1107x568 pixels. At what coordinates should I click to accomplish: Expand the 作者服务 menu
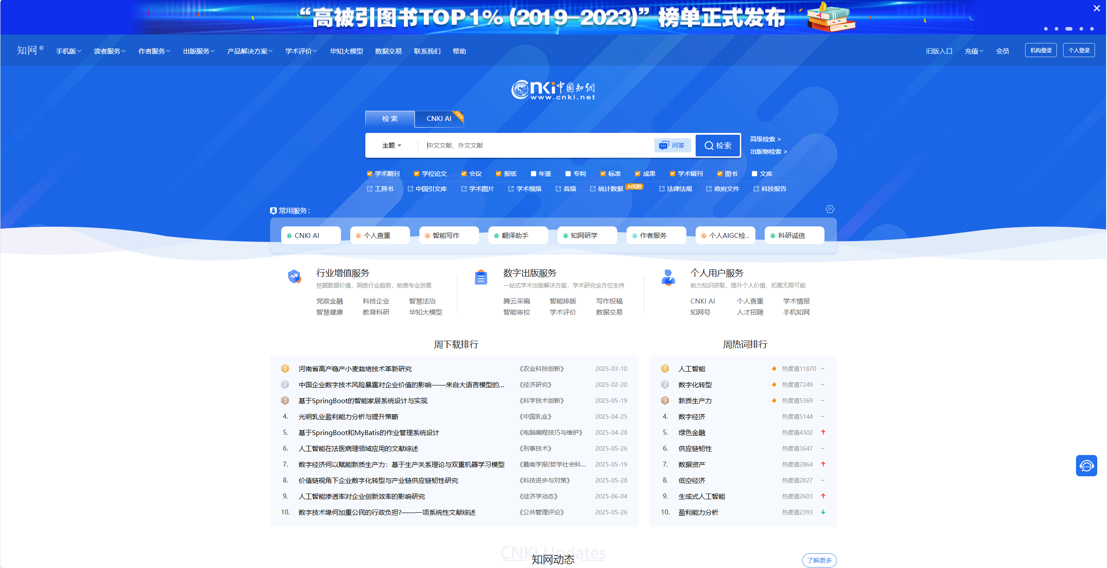click(154, 51)
